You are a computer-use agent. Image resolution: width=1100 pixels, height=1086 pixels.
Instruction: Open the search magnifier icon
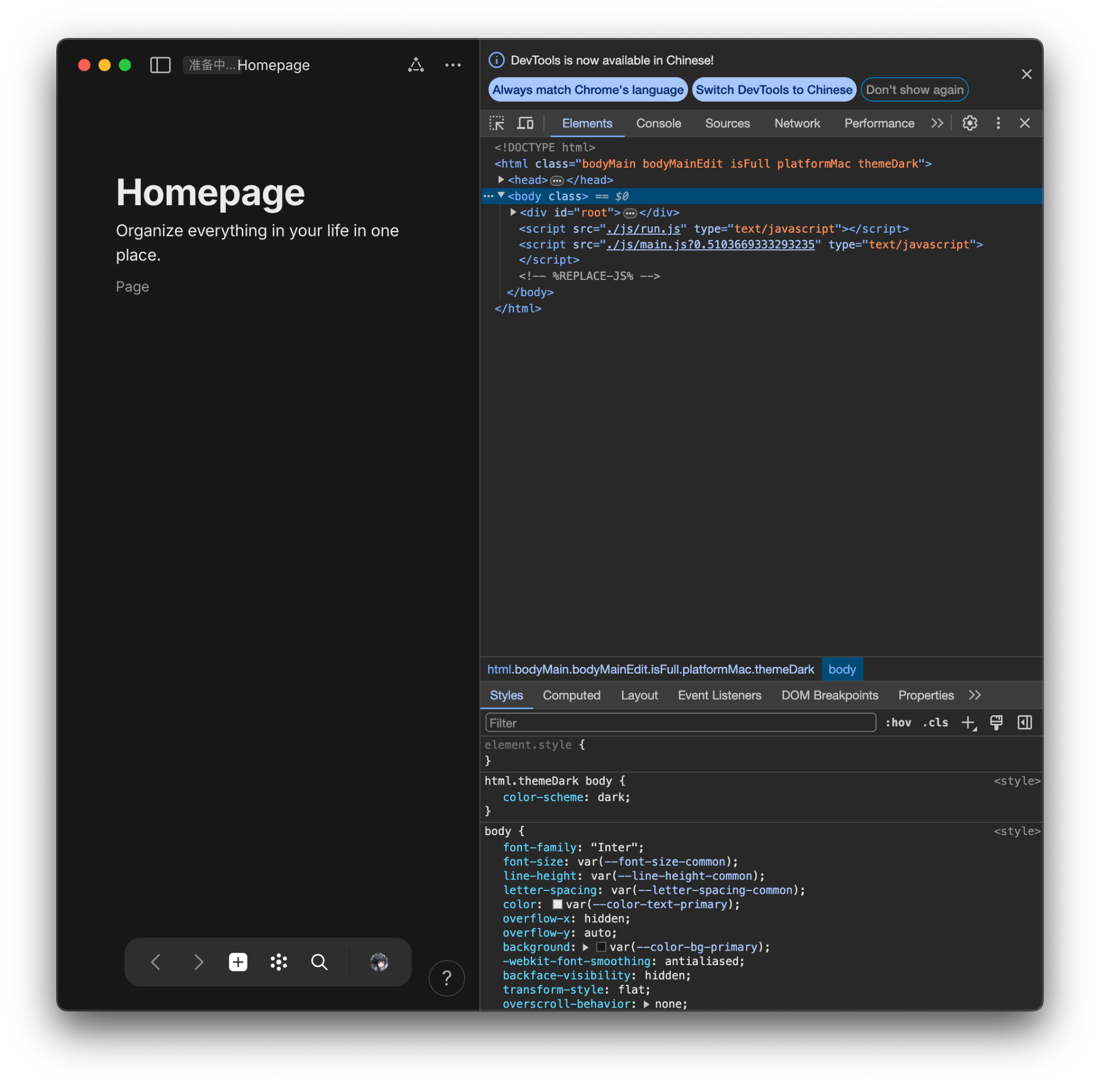(320, 962)
